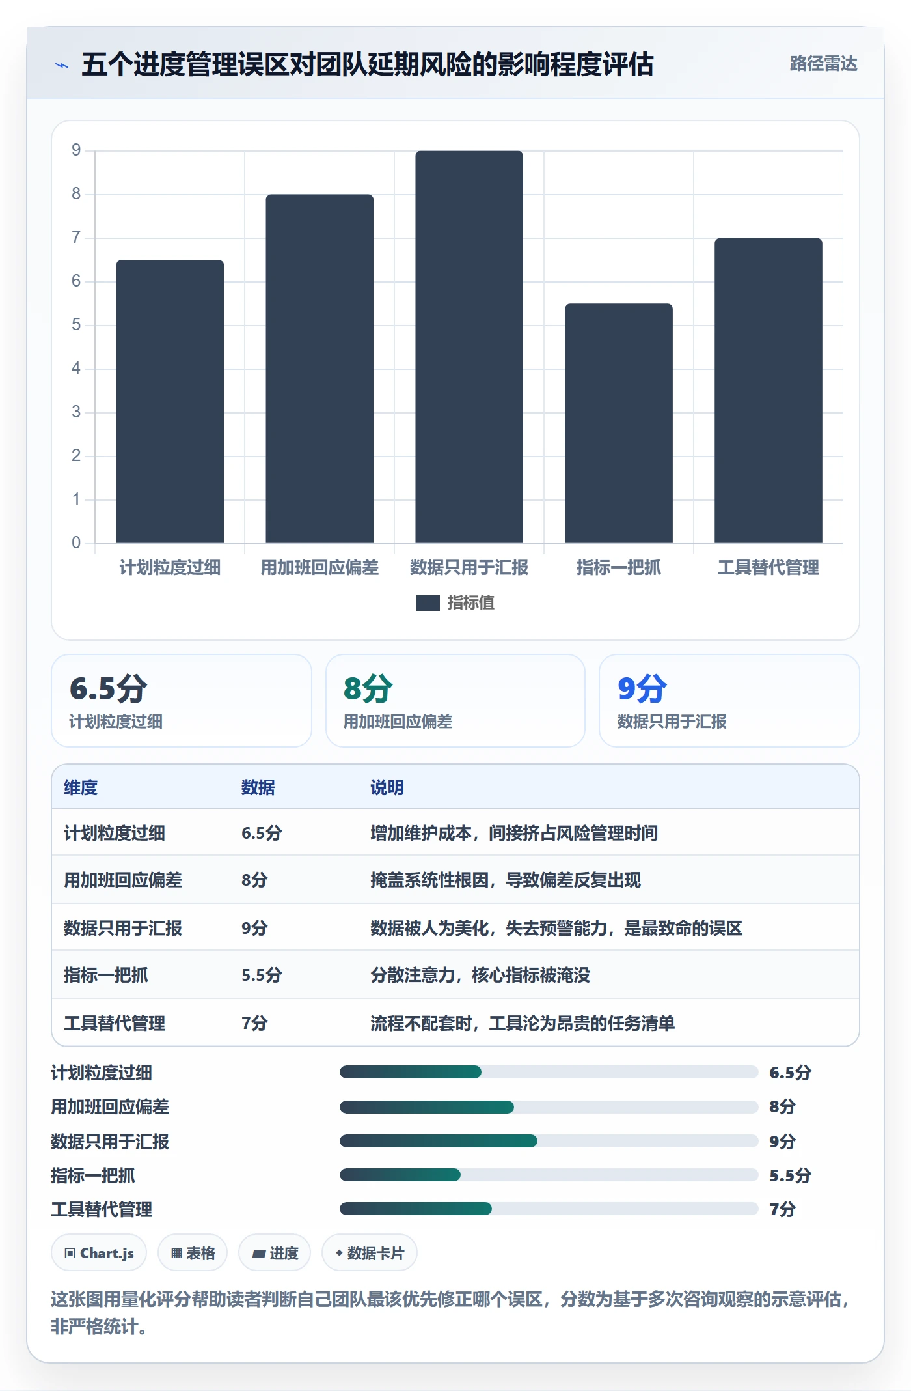Click the lightning icon beside the title
Screen dimensions: 911x1391
[62, 65]
